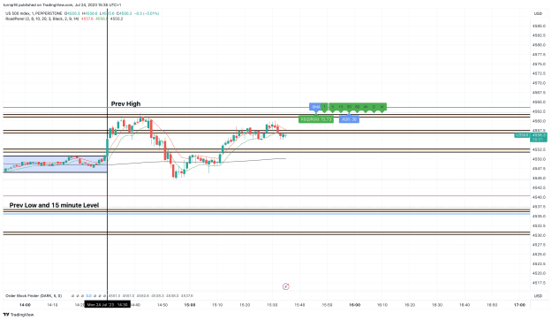Click the 4520.0 level on the price axis
This screenshot has height=320, width=552.
click(539, 273)
